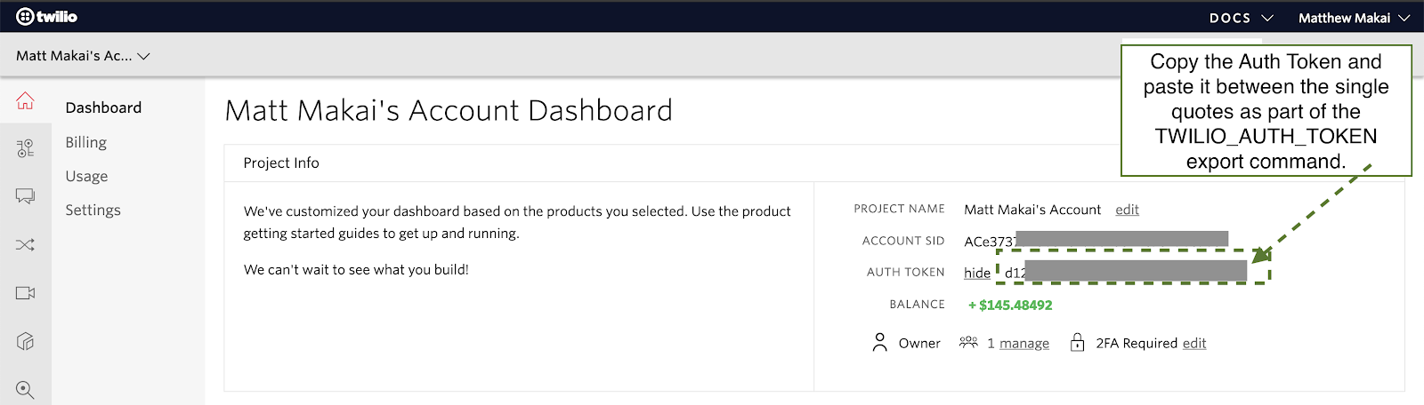Open Usage in the side menu
The image size is (1424, 405).
click(x=86, y=176)
